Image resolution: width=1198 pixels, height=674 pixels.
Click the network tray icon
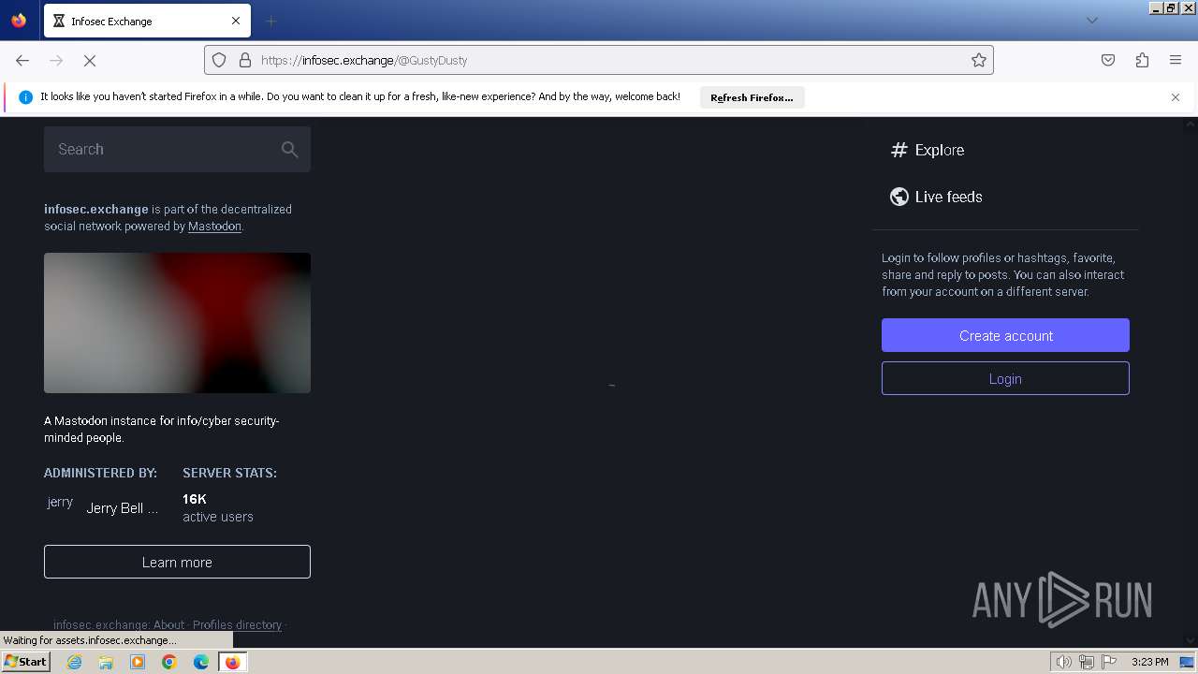tap(1087, 662)
